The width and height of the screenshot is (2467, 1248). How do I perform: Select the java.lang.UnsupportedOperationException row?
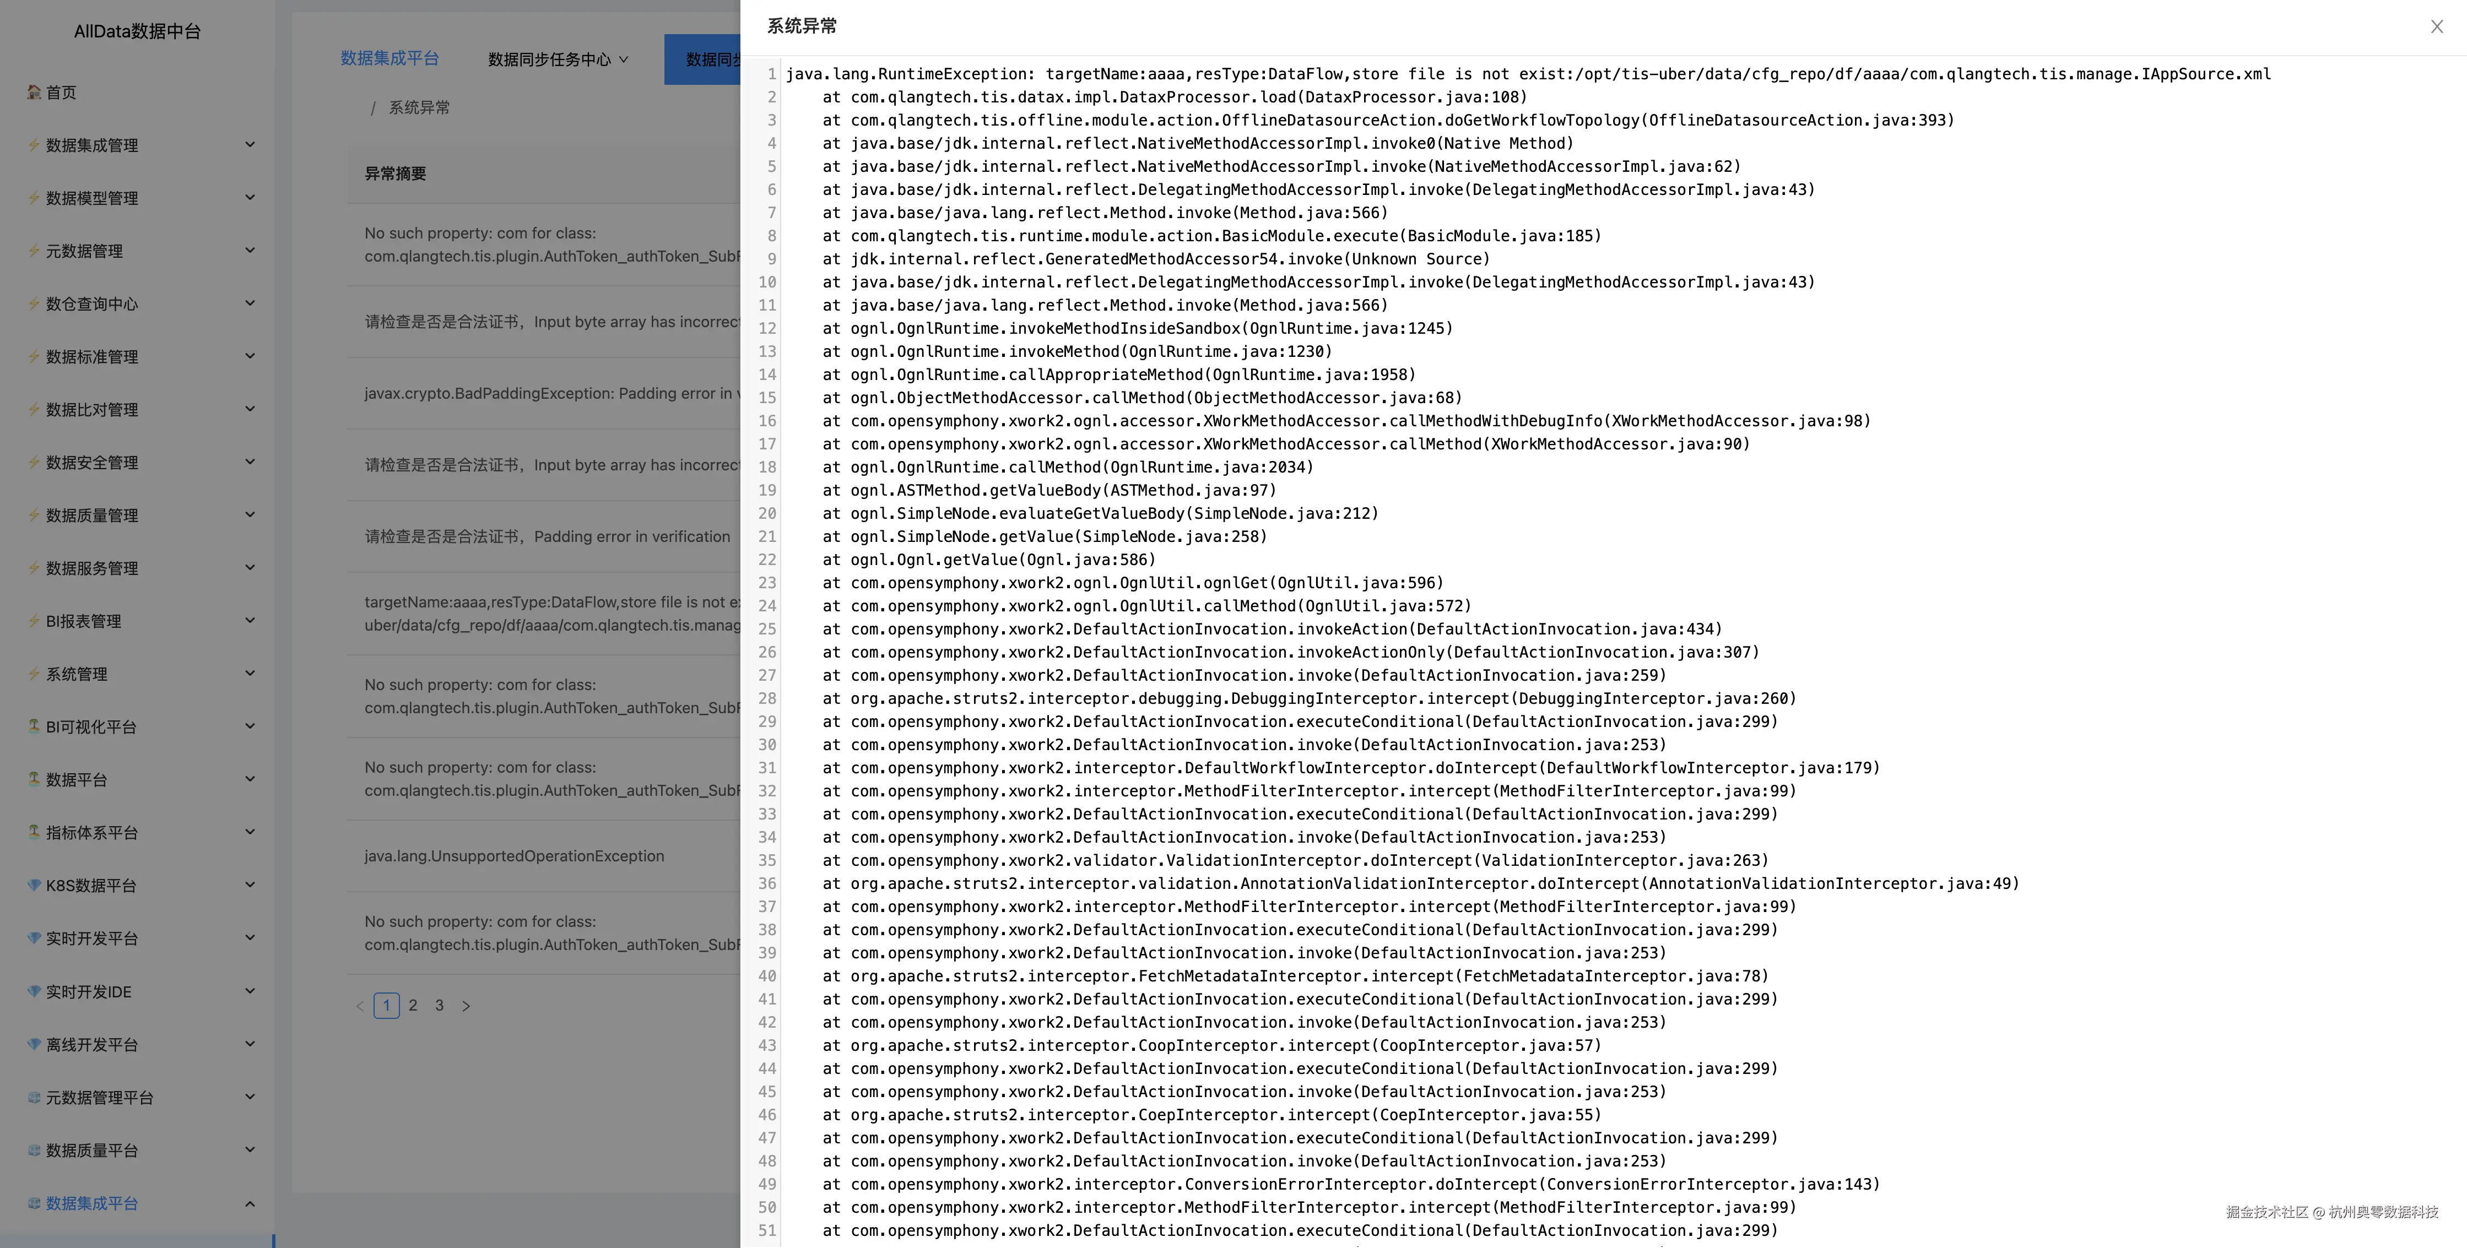coord(544,856)
